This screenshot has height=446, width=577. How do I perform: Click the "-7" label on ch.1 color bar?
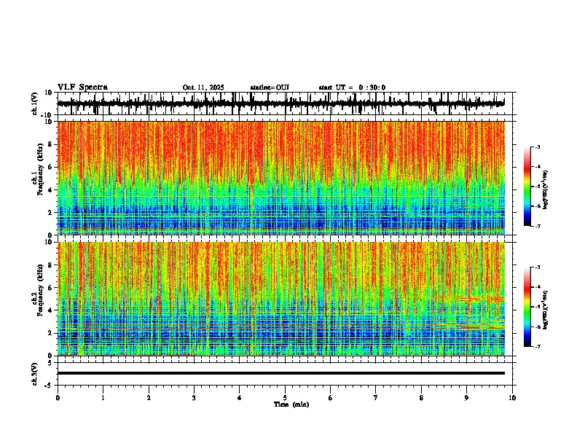point(537,226)
